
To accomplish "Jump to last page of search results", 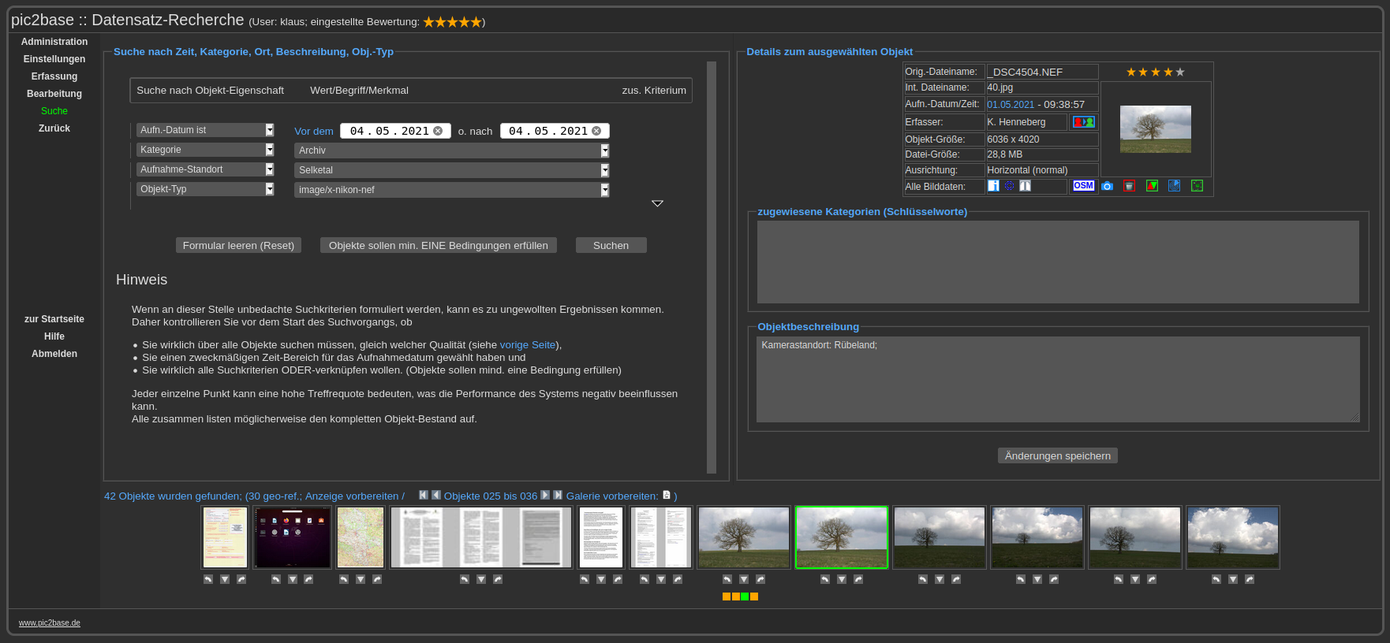I will tap(558, 495).
